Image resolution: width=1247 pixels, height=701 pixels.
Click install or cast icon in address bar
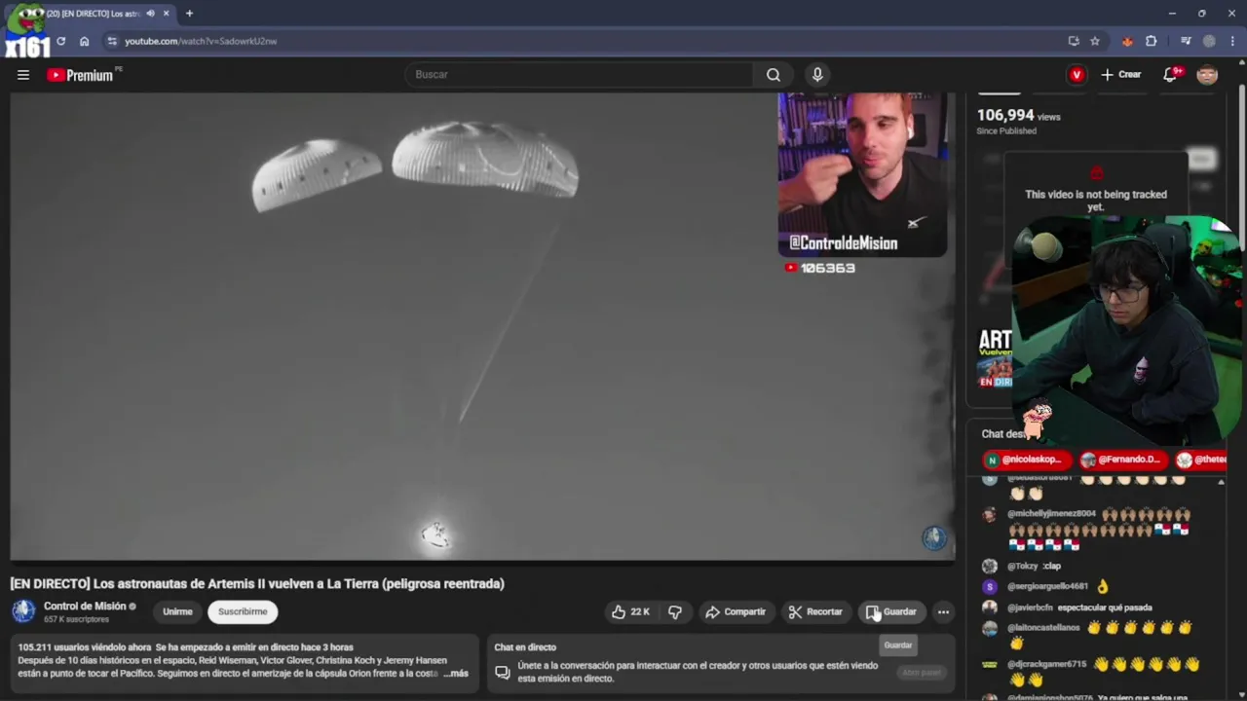(1074, 41)
